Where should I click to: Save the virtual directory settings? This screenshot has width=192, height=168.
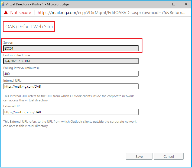(x=139, y=156)
